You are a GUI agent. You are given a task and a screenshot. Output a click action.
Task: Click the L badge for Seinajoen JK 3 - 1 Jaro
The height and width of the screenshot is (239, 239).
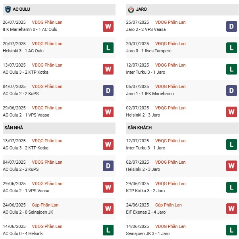tap(231, 230)
